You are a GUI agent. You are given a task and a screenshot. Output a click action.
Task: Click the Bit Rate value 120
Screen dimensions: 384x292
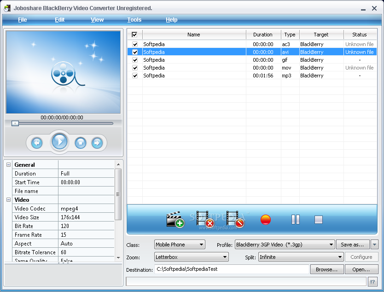click(x=65, y=226)
